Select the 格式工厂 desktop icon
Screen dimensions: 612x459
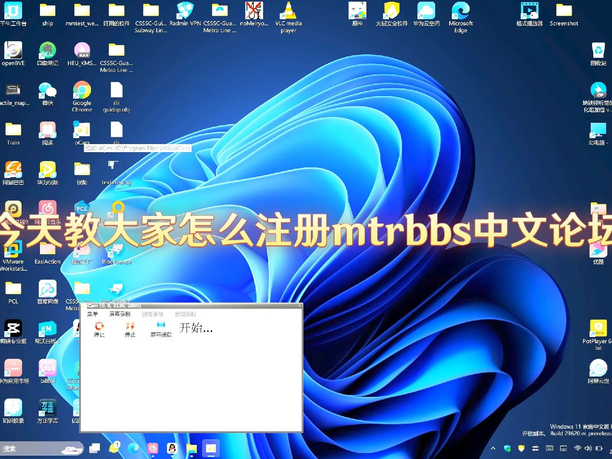(x=82, y=253)
